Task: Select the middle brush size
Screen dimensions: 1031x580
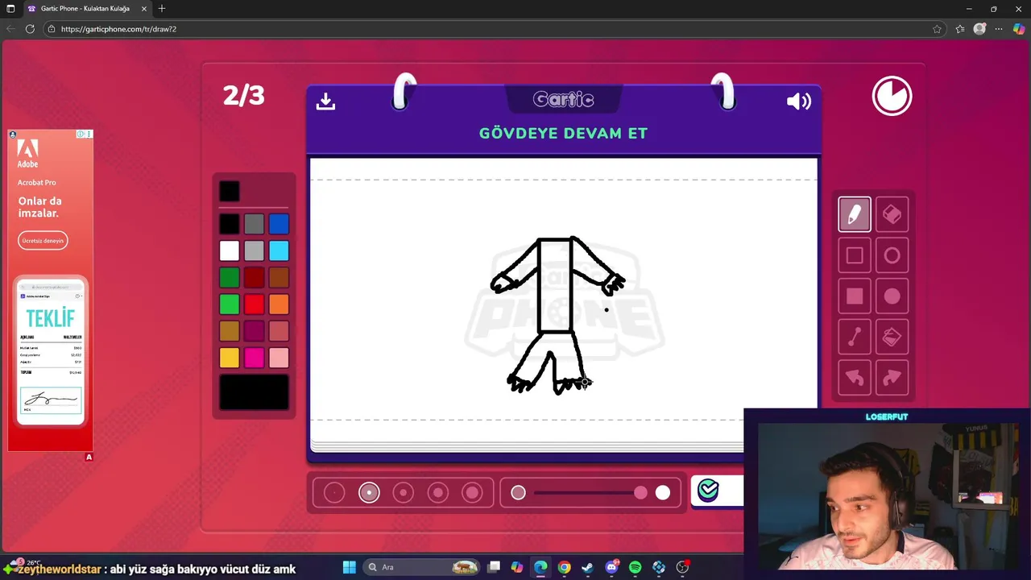Action: (404, 492)
